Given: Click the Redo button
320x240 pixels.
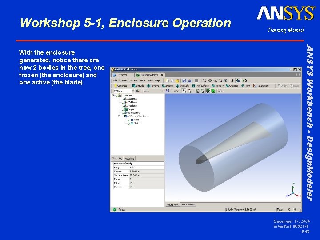Looking at the screenshot, I should 294,86.
